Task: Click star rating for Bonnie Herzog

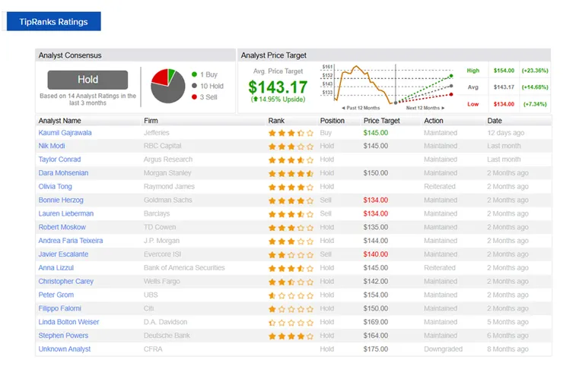Action: click(291, 200)
